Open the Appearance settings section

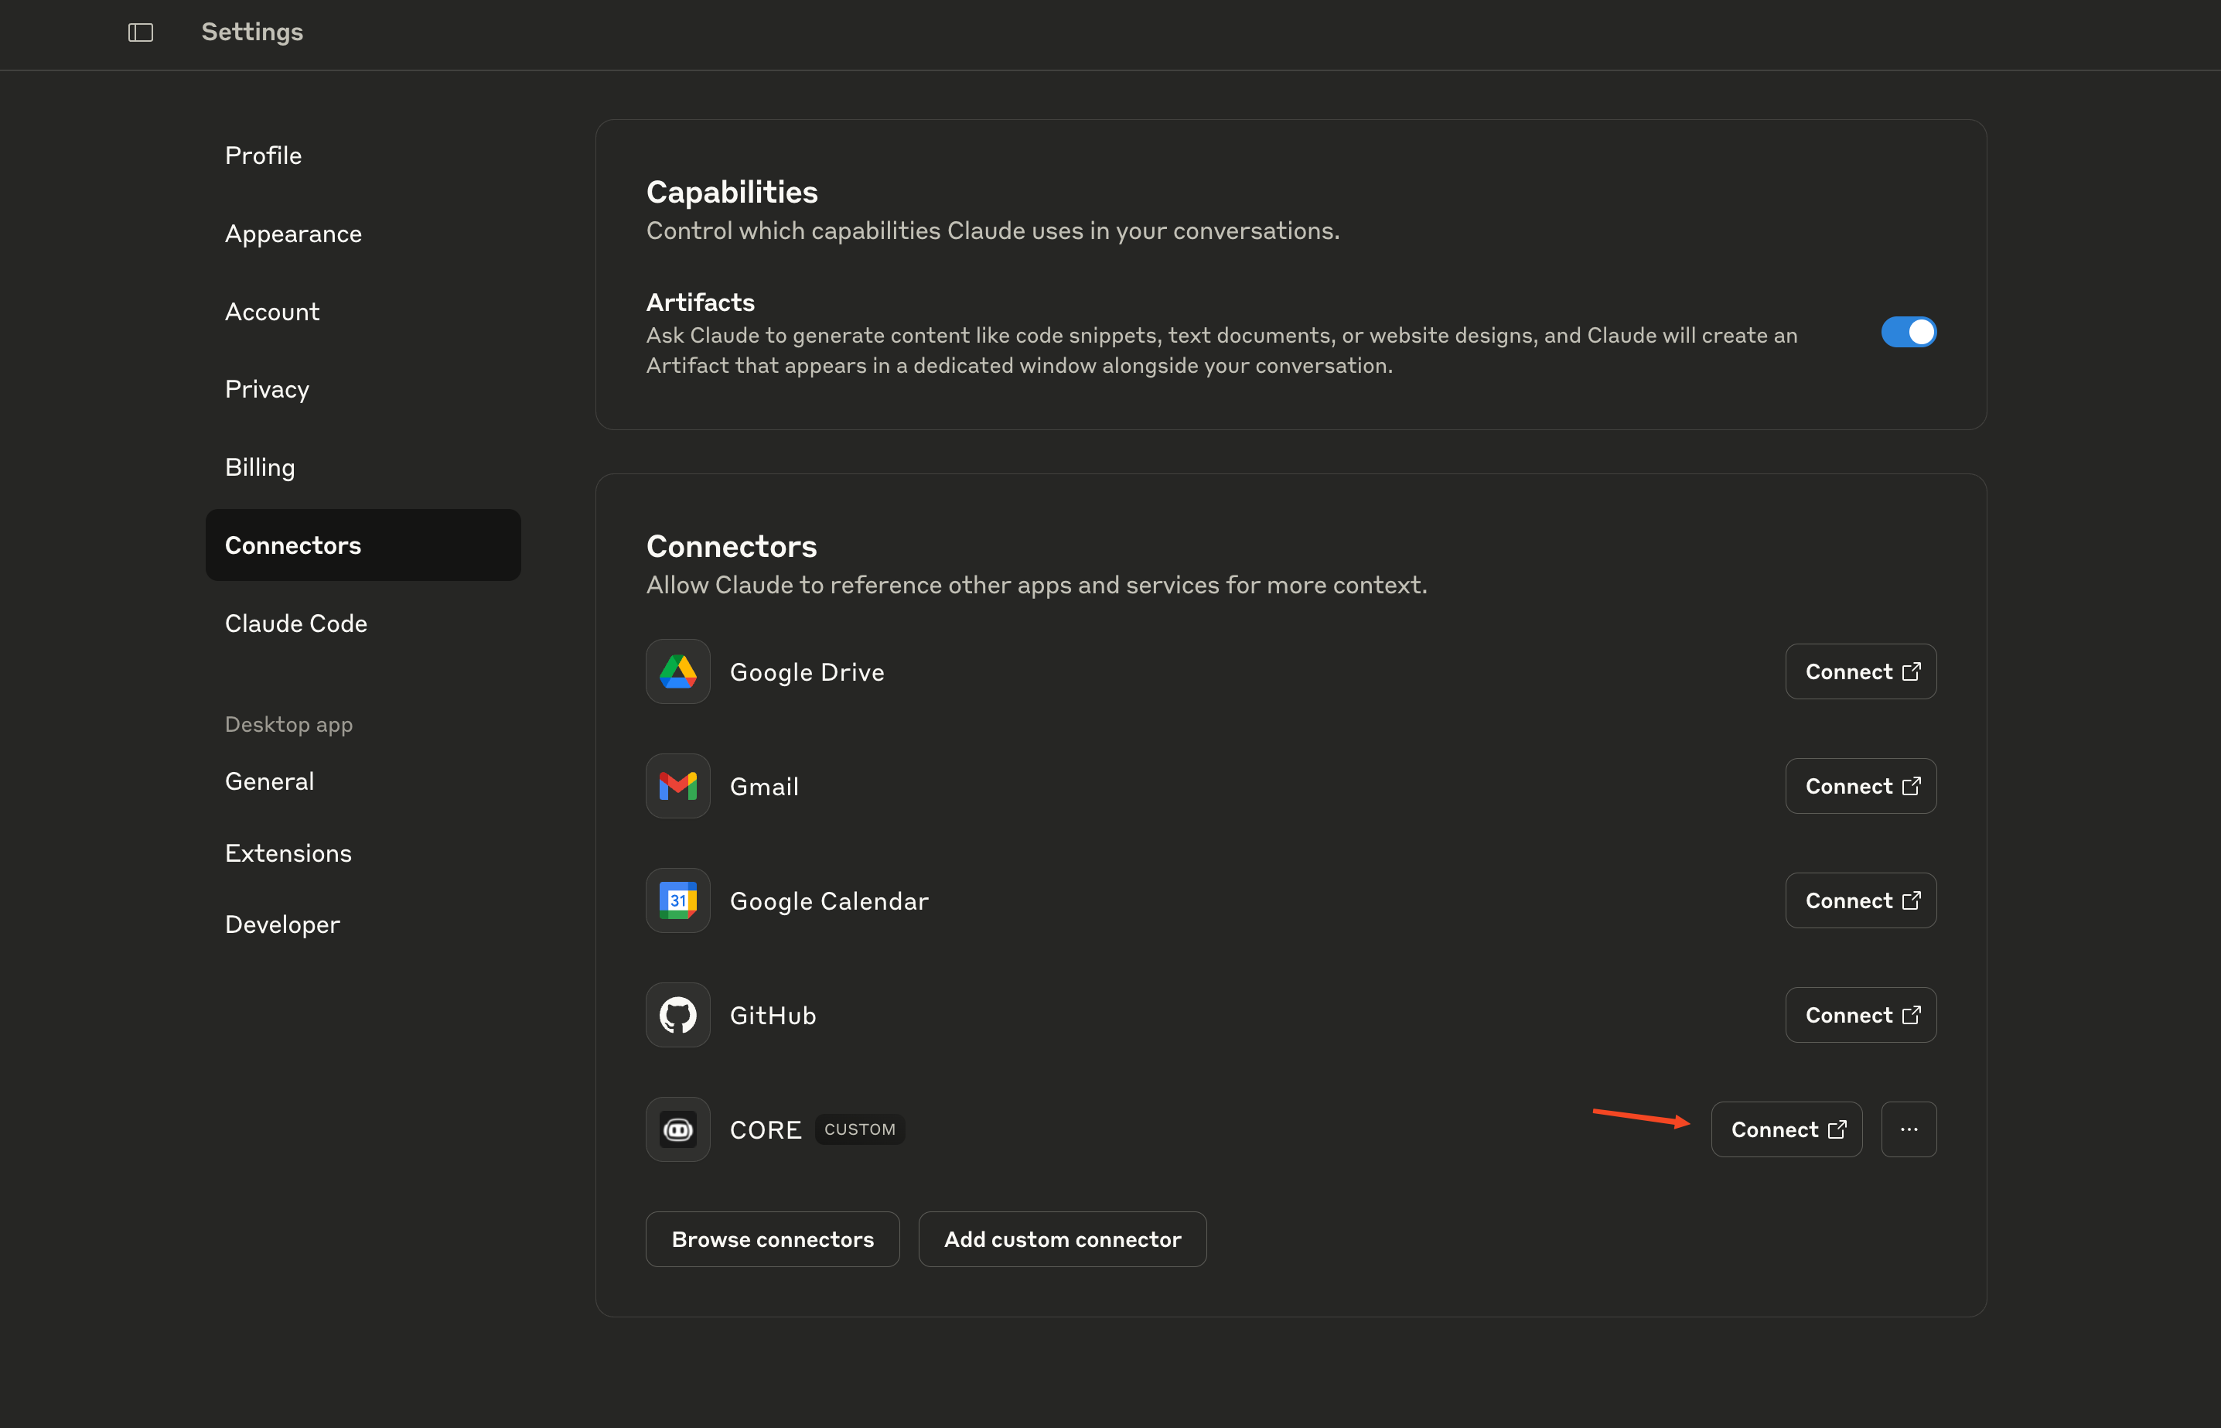click(x=293, y=234)
